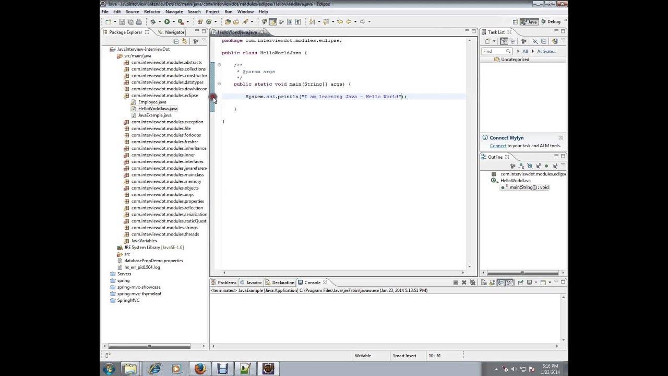Toggle Hide Fields in Outline toolbar
The image size is (668, 376).
click(x=530, y=166)
